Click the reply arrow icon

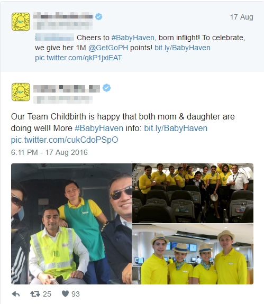pyautogui.click(x=16, y=294)
